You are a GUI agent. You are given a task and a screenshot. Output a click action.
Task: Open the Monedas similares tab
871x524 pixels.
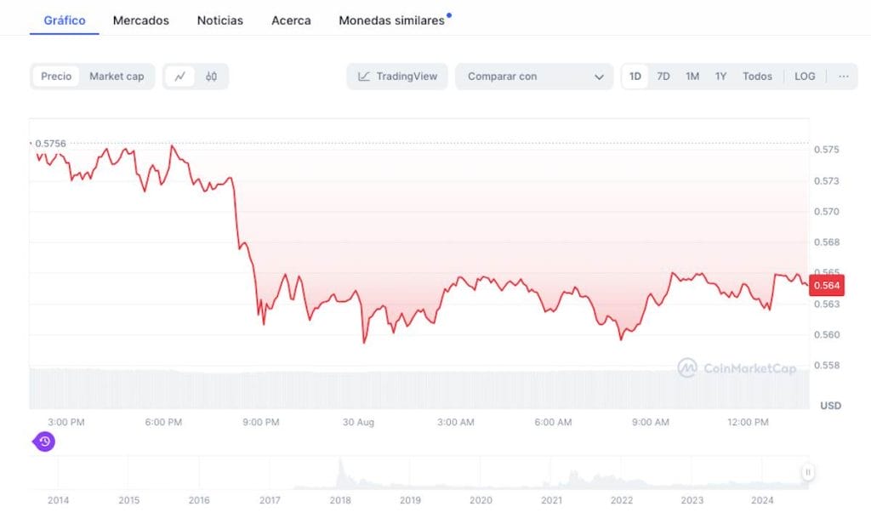click(x=391, y=20)
